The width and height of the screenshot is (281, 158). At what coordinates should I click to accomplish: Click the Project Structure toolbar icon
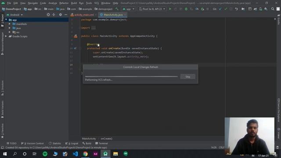[243, 9]
